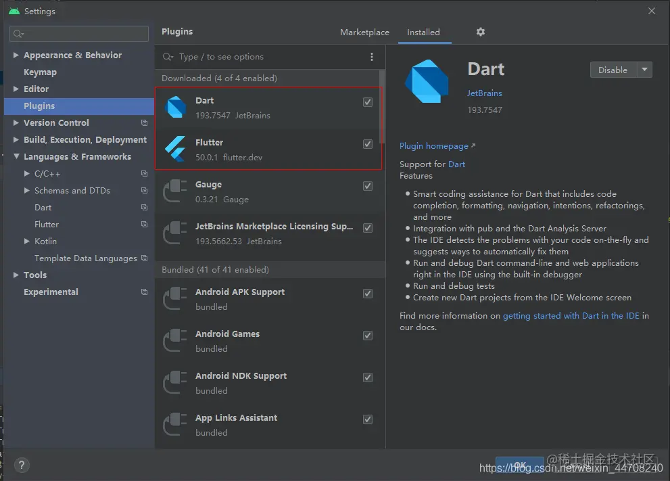
Task: Click the help question mark button
Action: pyautogui.click(x=22, y=465)
